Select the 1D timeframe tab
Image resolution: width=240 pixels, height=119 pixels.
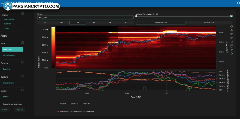[45, 23]
